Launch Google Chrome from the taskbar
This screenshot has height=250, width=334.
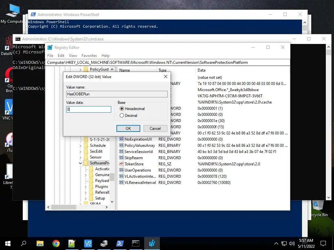pyautogui.click(x=56, y=243)
